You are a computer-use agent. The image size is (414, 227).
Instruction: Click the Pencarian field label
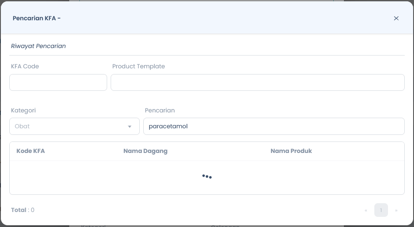160,110
